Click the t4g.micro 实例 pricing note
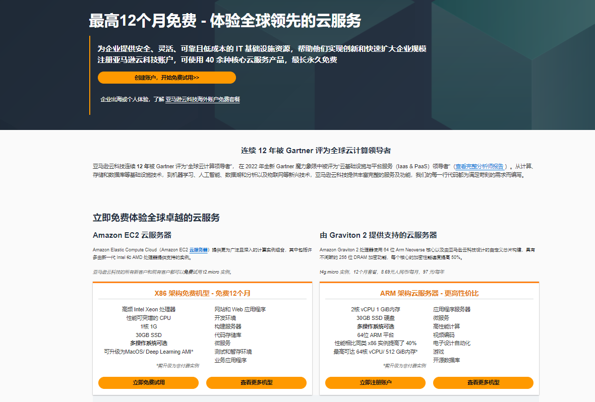This screenshot has height=402, width=595. pos(382,272)
